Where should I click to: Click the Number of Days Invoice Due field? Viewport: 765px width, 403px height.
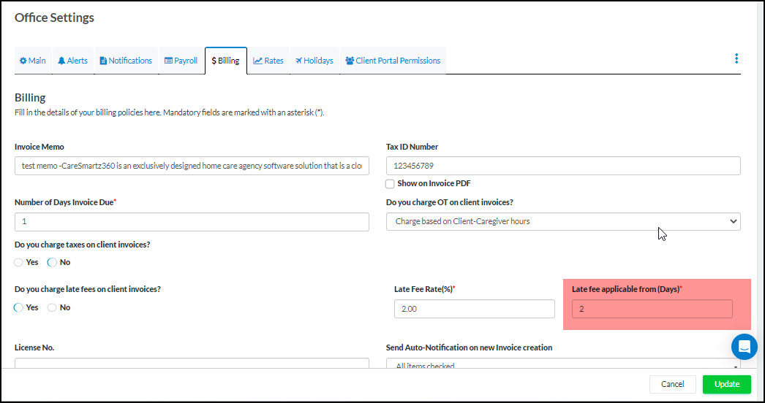(192, 221)
